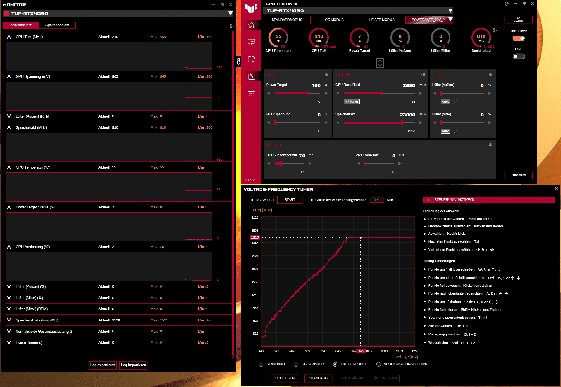The width and height of the screenshot is (561, 387).
Task: Open the OC Scanner button
Action: [518, 20]
